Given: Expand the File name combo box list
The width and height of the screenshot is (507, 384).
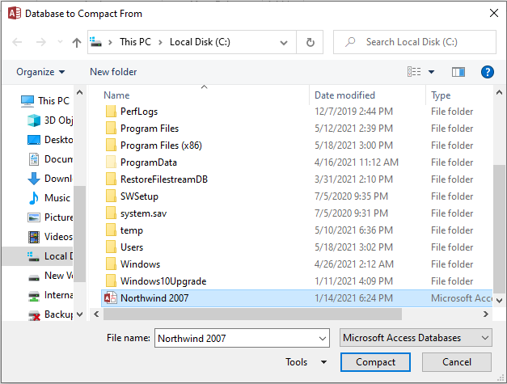Looking at the screenshot, I should click(323, 339).
